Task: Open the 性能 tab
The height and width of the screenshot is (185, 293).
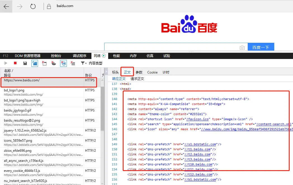Action: click(x=116, y=56)
